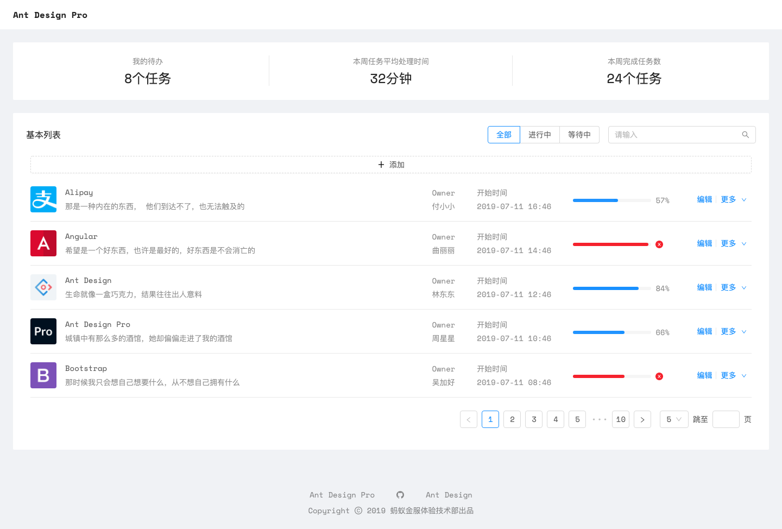This screenshot has height=529, width=782.
Task: Click the Ant Design 84% progress bar
Action: click(612, 288)
